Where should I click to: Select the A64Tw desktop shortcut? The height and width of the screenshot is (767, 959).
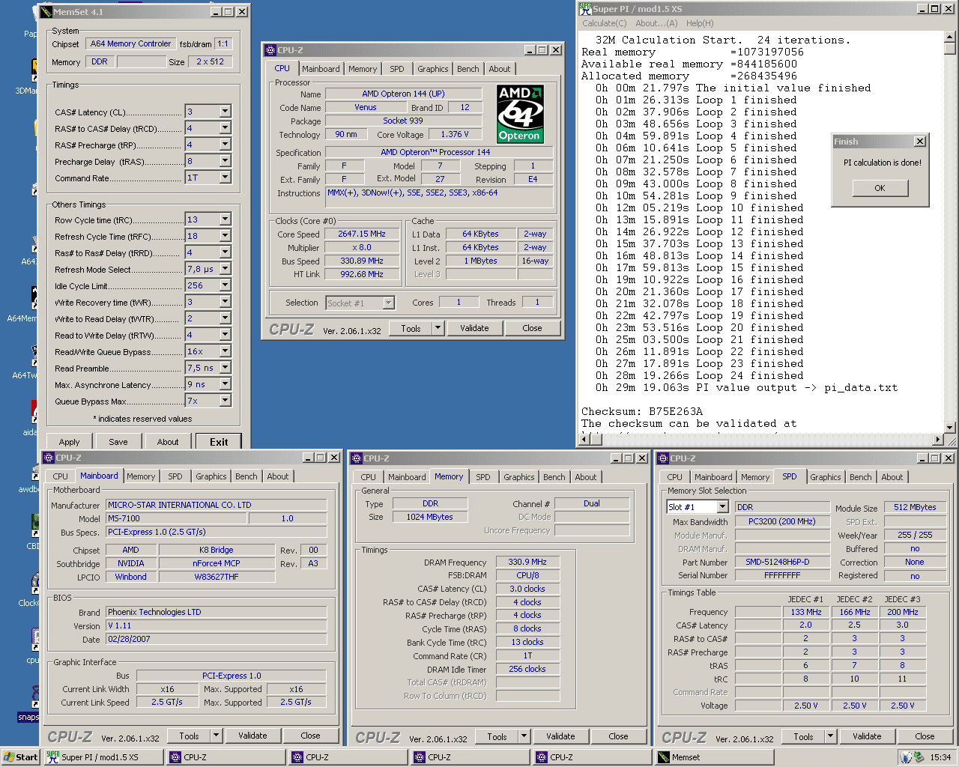pos(24,362)
